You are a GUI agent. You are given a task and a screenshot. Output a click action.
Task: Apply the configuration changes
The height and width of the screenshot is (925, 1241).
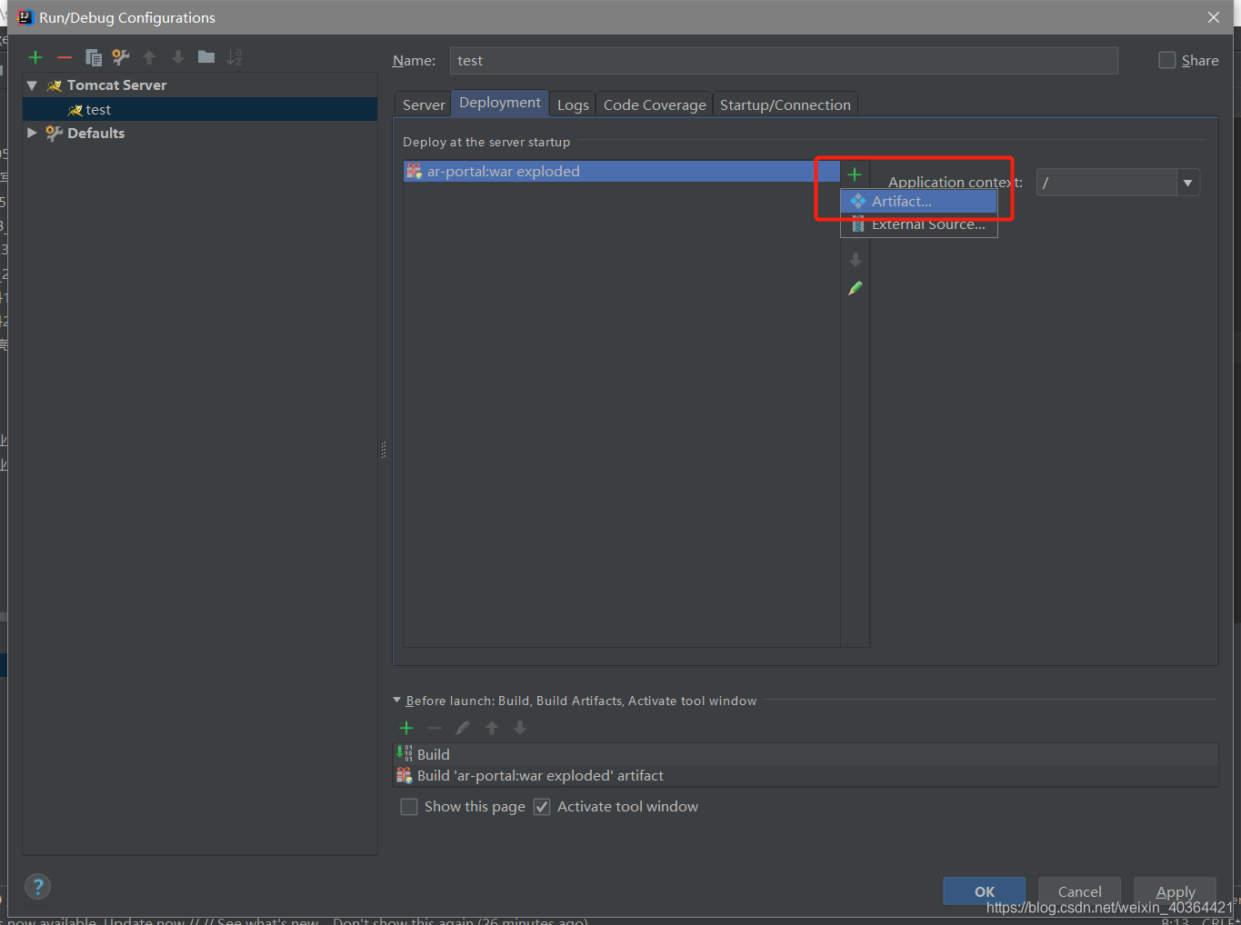1176,891
